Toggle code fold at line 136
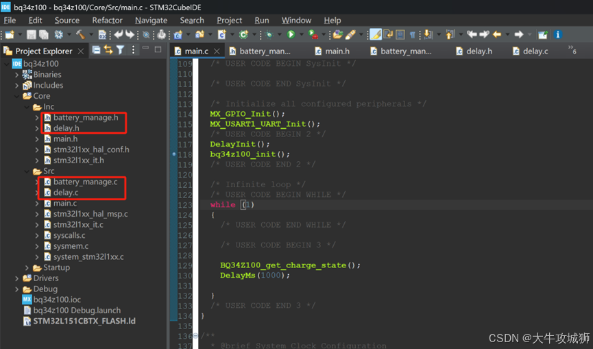 [x=195, y=336]
